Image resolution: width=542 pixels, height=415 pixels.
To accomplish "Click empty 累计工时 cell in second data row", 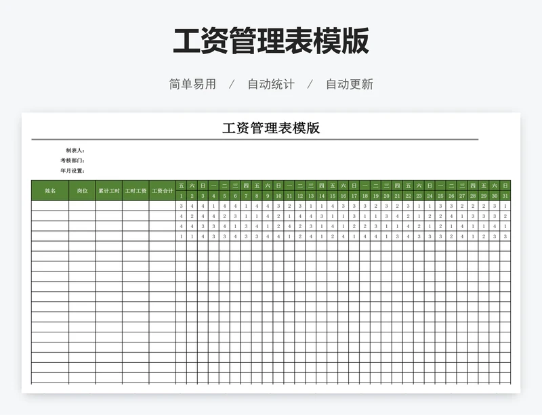I will tap(109, 216).
